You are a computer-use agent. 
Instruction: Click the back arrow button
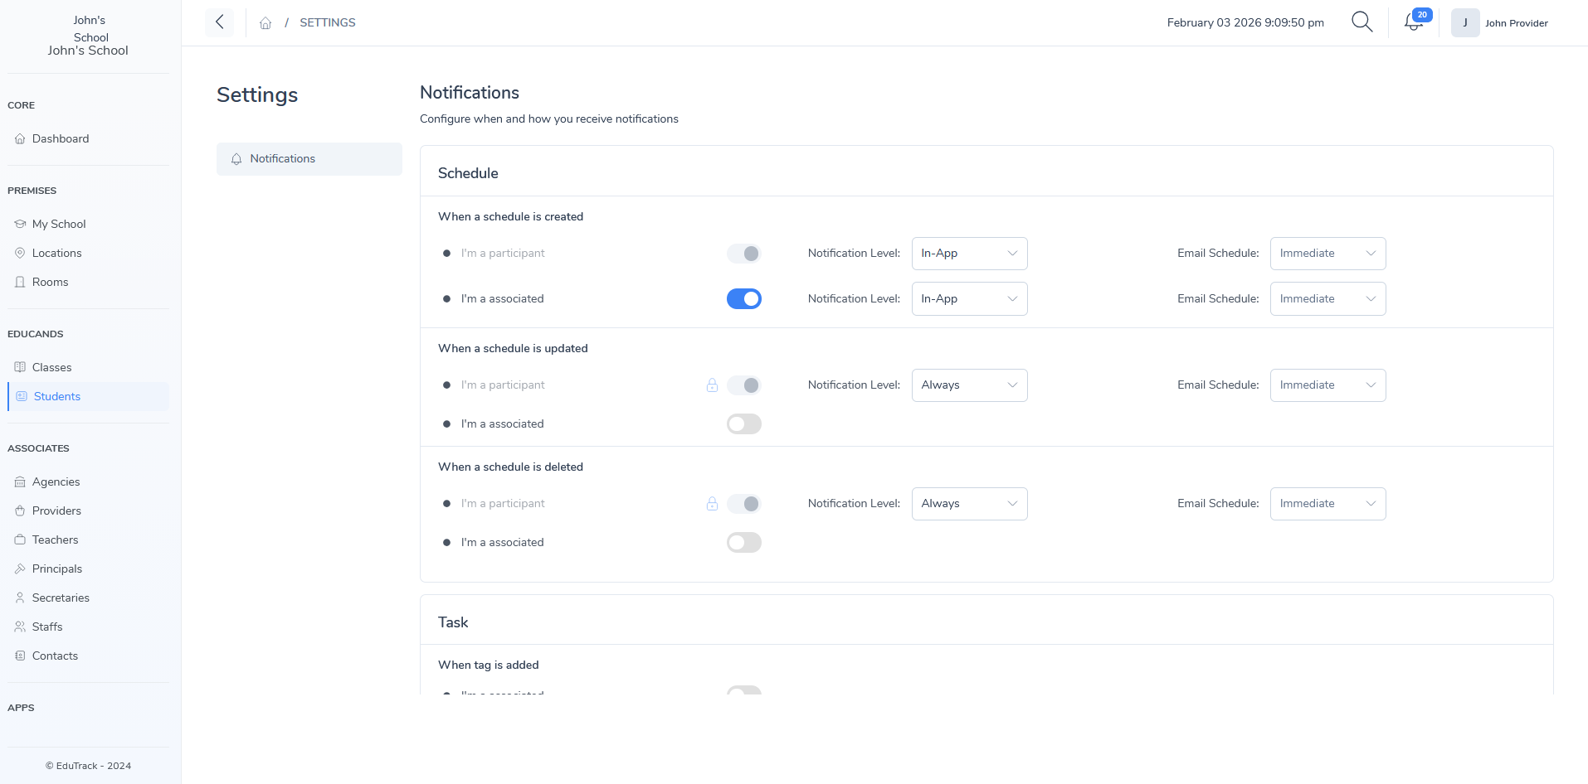(220, 22)
